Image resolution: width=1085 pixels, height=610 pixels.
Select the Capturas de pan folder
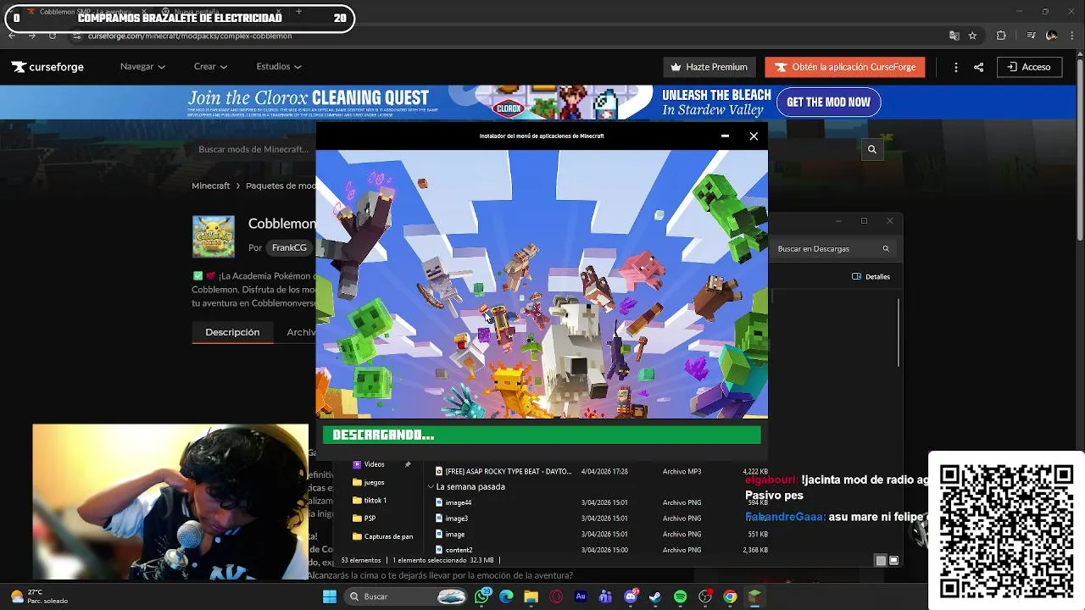[382, 536]
